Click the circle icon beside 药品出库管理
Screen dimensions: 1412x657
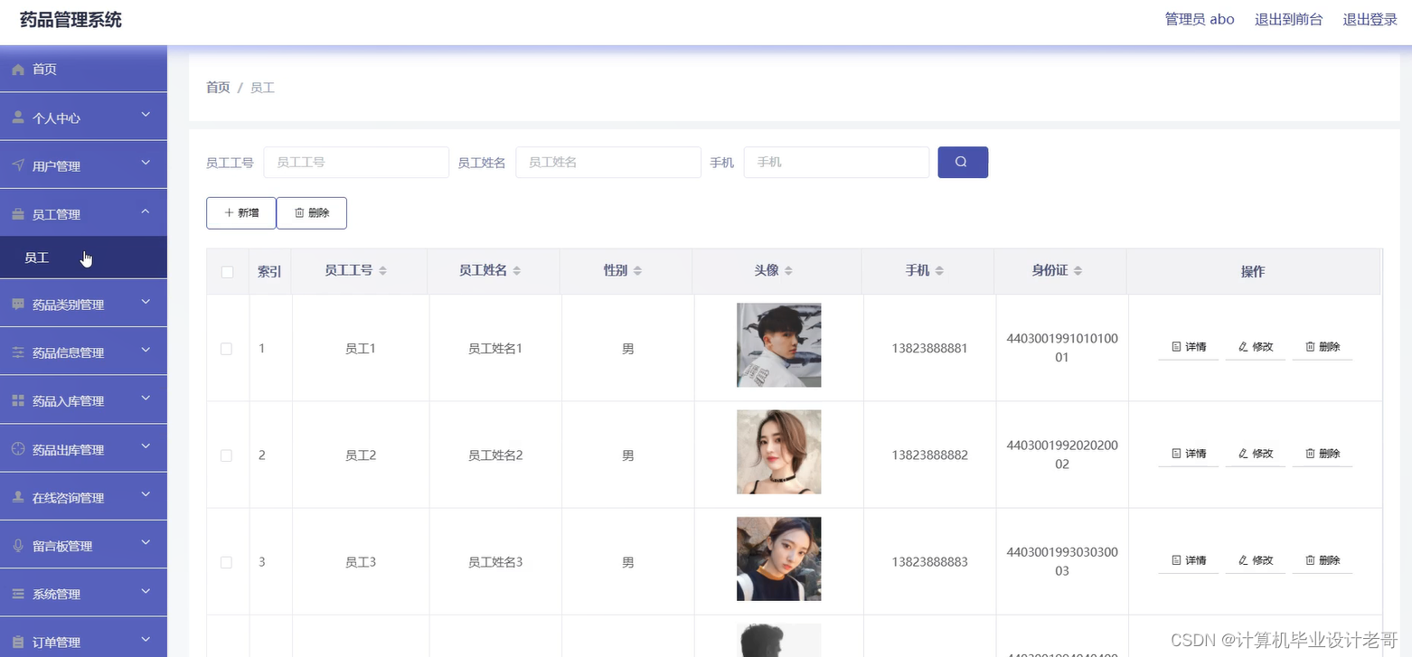pos(18,449)
